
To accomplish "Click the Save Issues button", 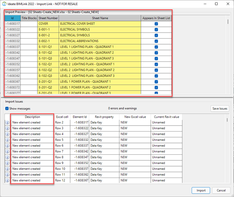I will 220,108.
